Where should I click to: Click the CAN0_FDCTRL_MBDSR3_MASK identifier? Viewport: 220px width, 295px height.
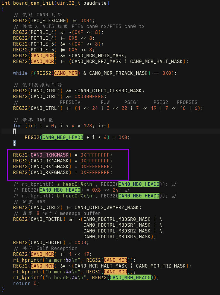point(117,237)
